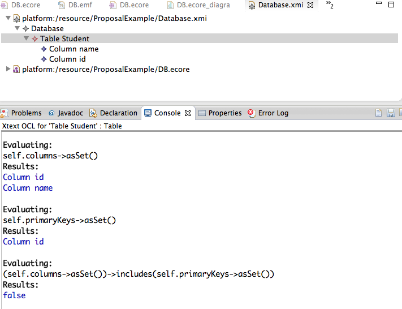Select the Console view tab
Image resolution: width=402 pixels, height=309 pixels.
pyautogui.click(x=167, y=113)
